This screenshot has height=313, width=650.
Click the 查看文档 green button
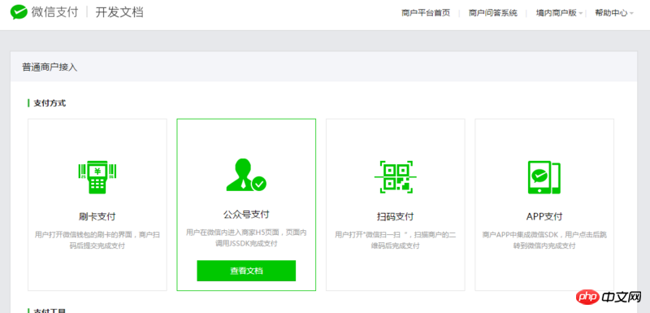(x=246, y=271)
